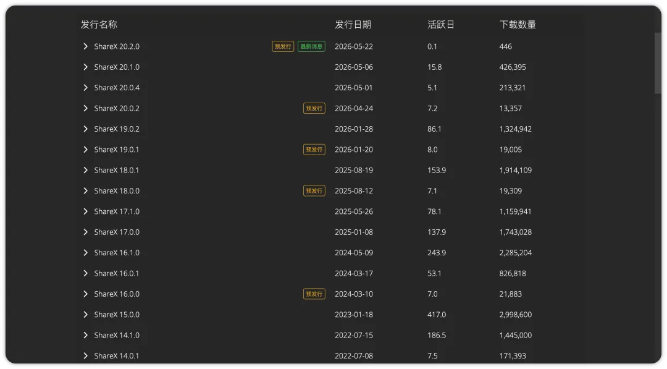Expand the ShareX 19.0.1 release row
The width and height of the screenshot is (667, 369).
coord(85,150)
